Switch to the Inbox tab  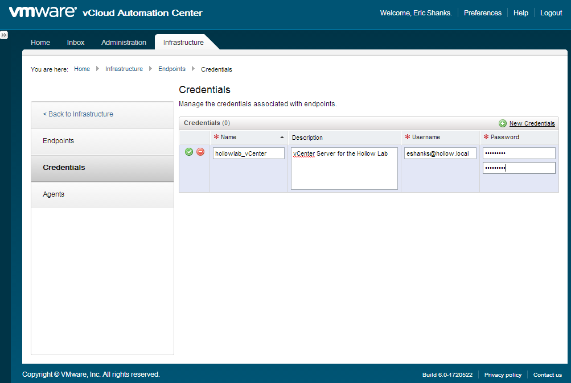pyautogui.click(x=76, y=43)
